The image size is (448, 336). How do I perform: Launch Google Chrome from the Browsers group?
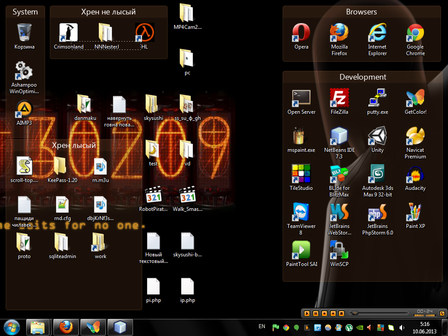pos(415,33)
